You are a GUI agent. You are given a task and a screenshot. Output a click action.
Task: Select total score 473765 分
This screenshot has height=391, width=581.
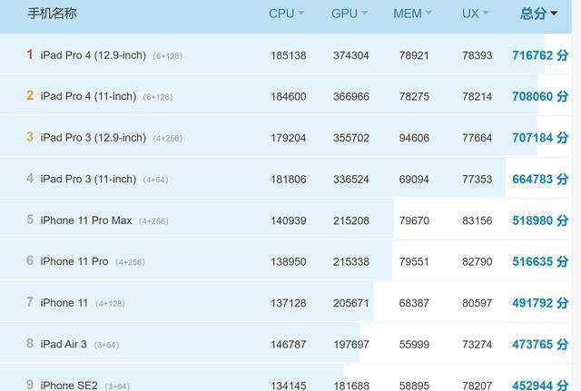pyautogui.click(x=540, y=345)
